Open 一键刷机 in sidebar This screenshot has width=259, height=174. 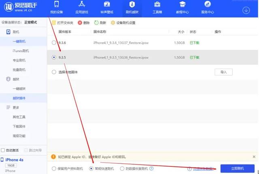pos(19,41)
